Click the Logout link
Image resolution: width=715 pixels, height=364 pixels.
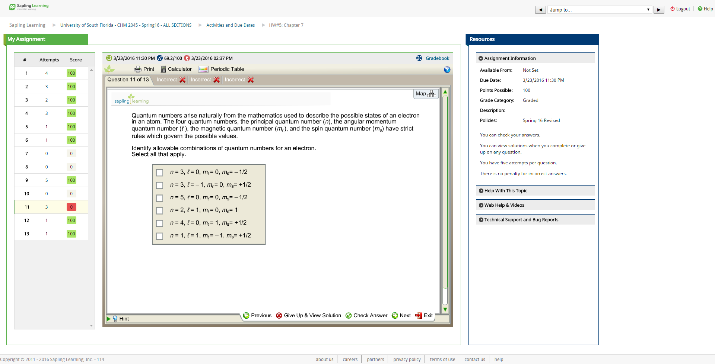(x=680, y=9)
